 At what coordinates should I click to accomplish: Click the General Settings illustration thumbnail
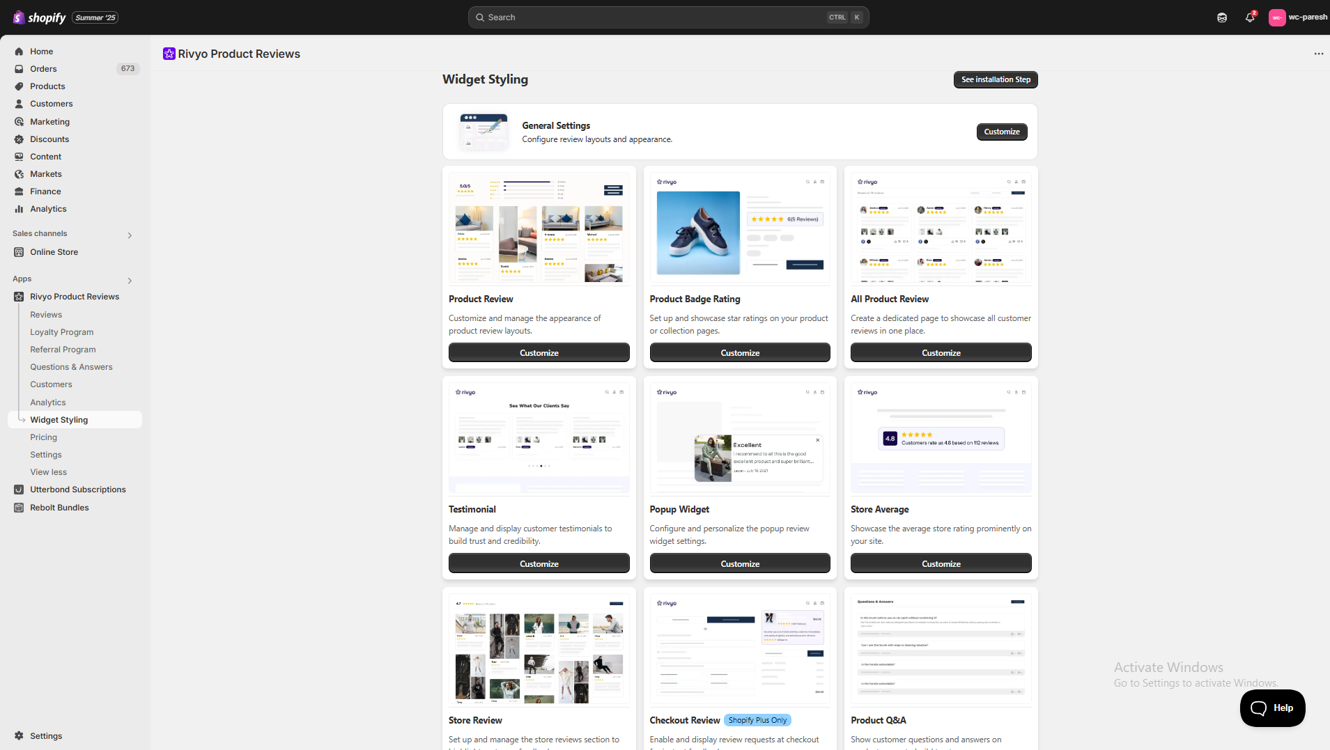coord(484,132)
